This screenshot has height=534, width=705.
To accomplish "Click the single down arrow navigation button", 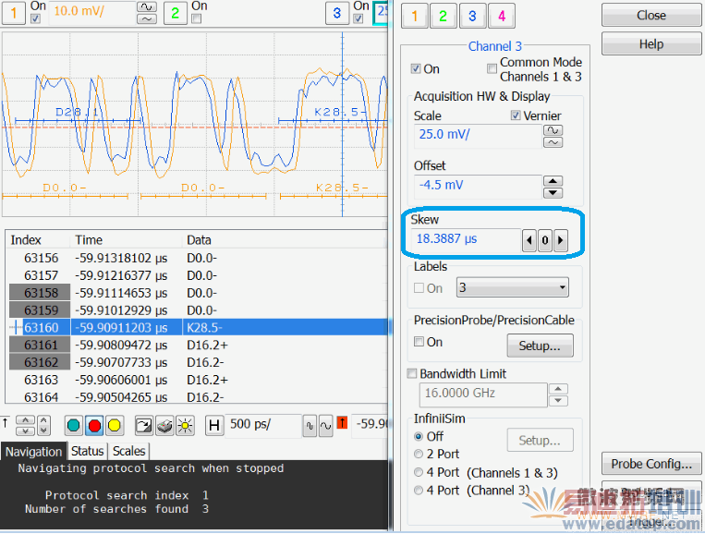I will (x=25, y=431).
